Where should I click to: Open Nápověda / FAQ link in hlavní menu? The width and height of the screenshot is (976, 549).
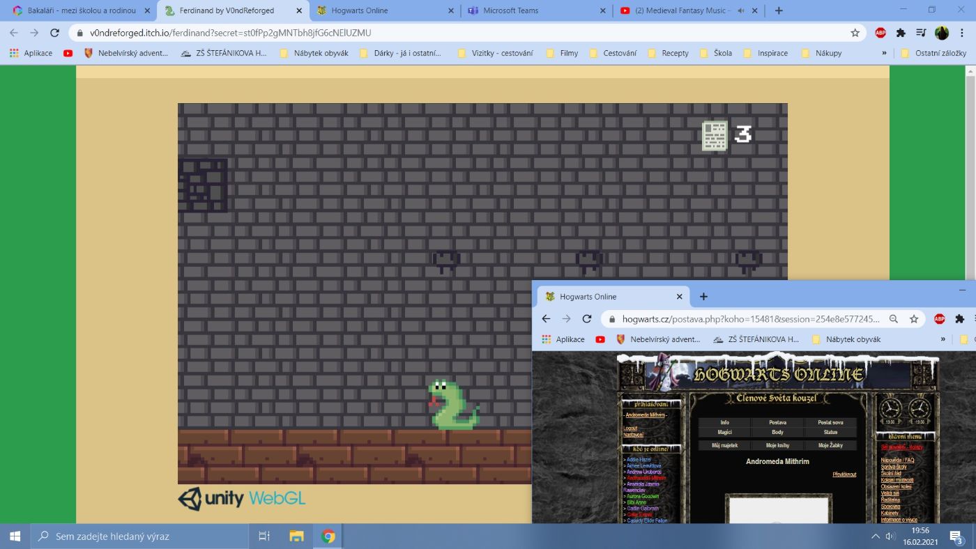[x=897, y=461]
